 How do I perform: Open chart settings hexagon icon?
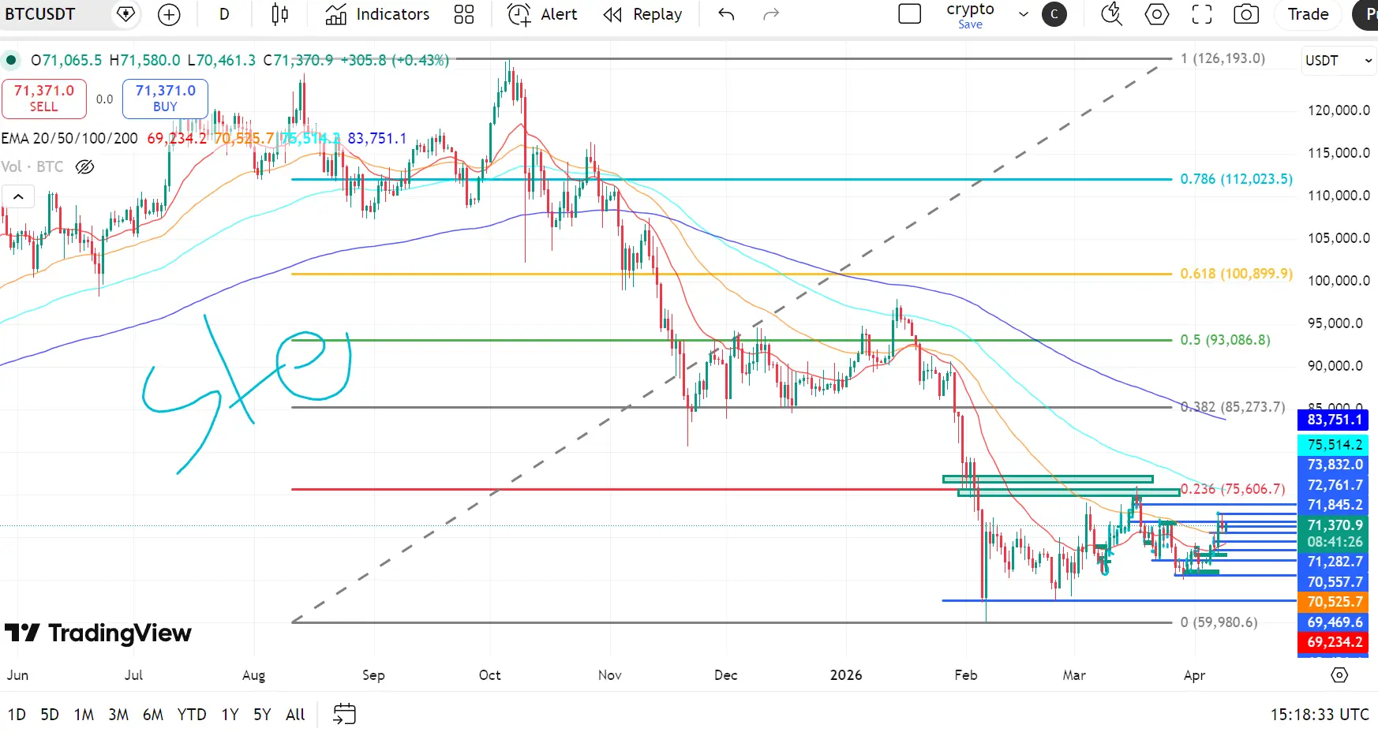pos(1157,14)
